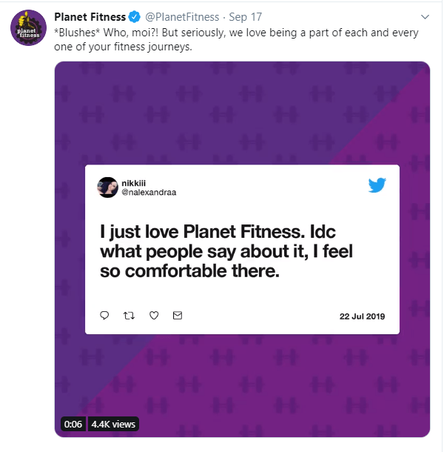The image size is (444, 452).
Task: Click the Blushes tweet caption text
Action: (236, 39)
